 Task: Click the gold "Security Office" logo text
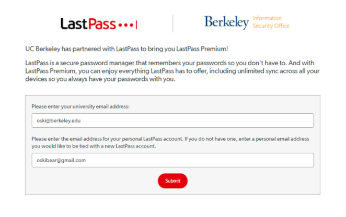coord(271,26)
